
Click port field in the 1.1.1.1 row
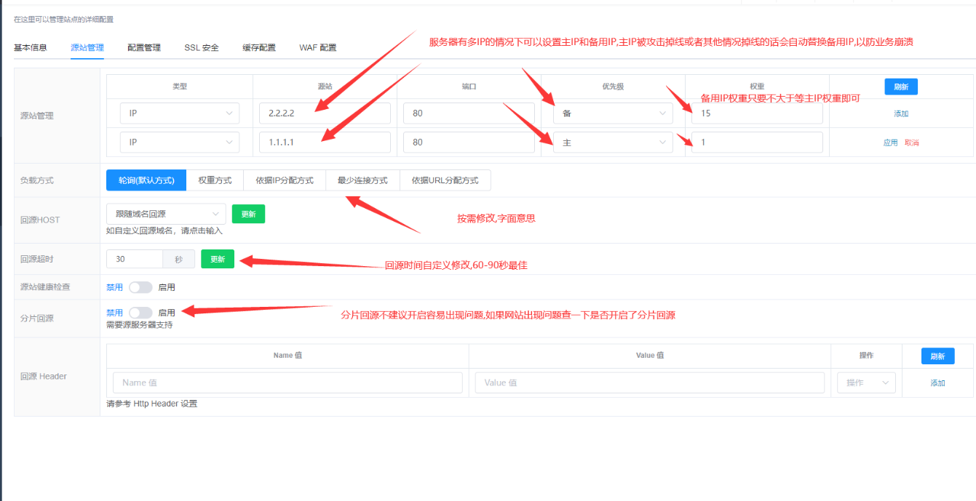tap(469, 143)
